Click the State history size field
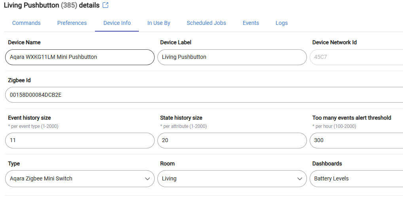 (x=232, y=141)
